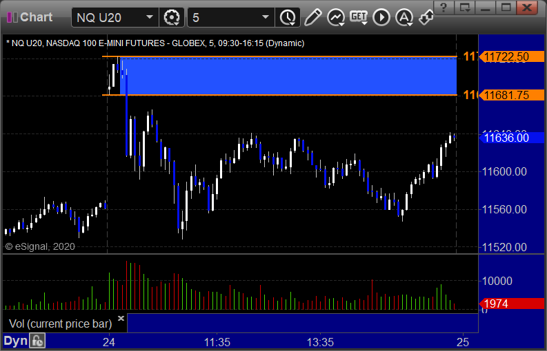The height and width of the screenshot is (351, 547).
Task: Click the 11:35 time axis label
Action: click(217, 342)
